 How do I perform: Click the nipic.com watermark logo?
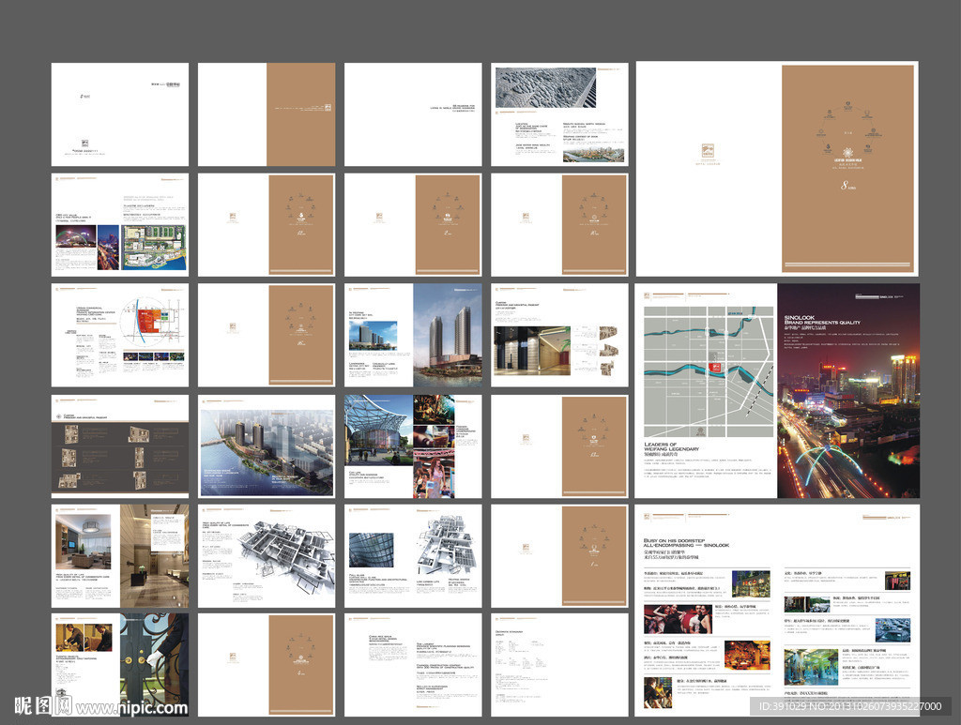(x=42, y=705)
